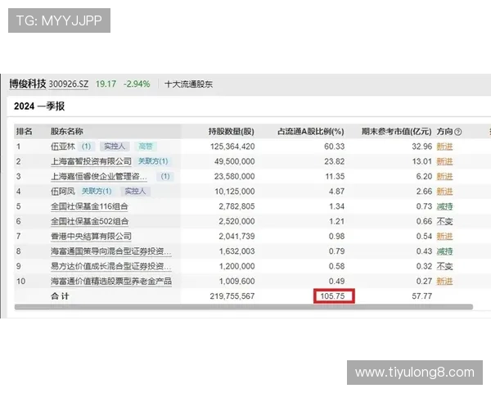This screenshot has width=491, height=393.
Task: Click 关联方(1) tag beside 伍阿凤
Action: pos(97,191)
